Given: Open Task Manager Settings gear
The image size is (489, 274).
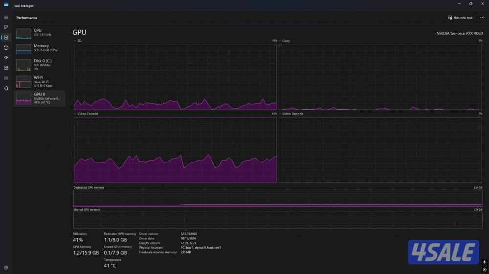Looking at the screenshot, I should point(6,268).
